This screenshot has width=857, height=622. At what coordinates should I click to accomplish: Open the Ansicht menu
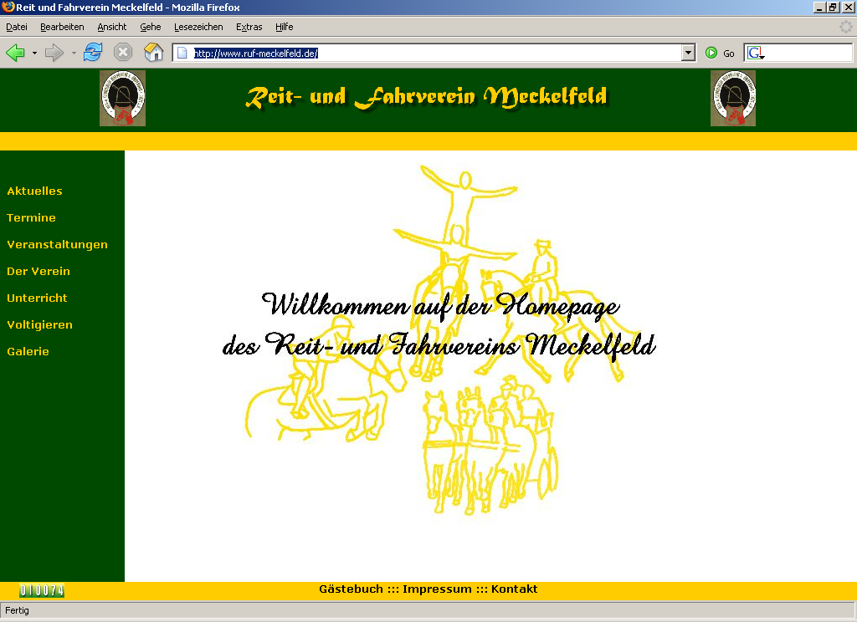point(112,27)
